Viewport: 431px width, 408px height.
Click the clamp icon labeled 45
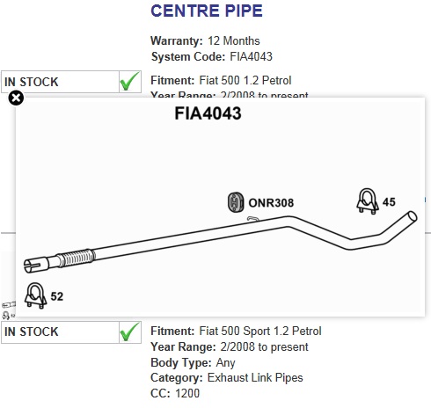click(367, 201)
